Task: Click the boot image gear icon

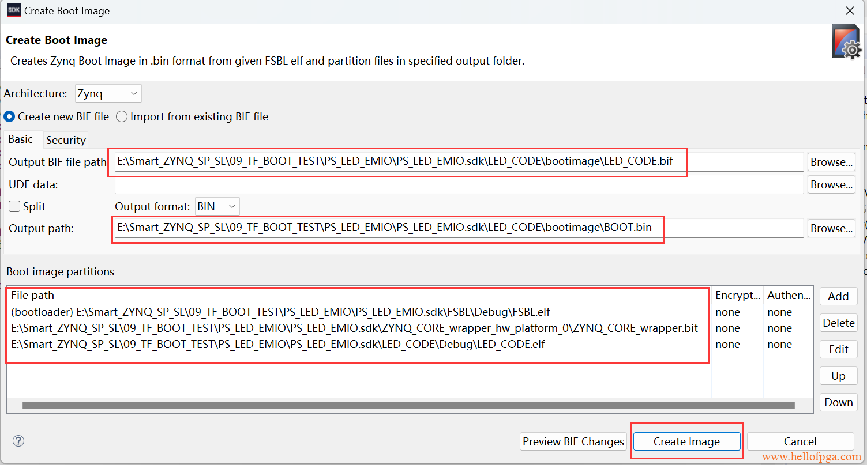Action: point(846,41)
